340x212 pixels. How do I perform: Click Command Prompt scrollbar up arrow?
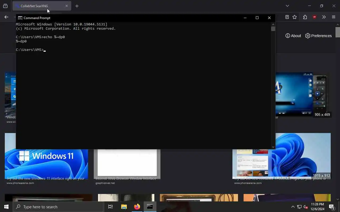273,24
